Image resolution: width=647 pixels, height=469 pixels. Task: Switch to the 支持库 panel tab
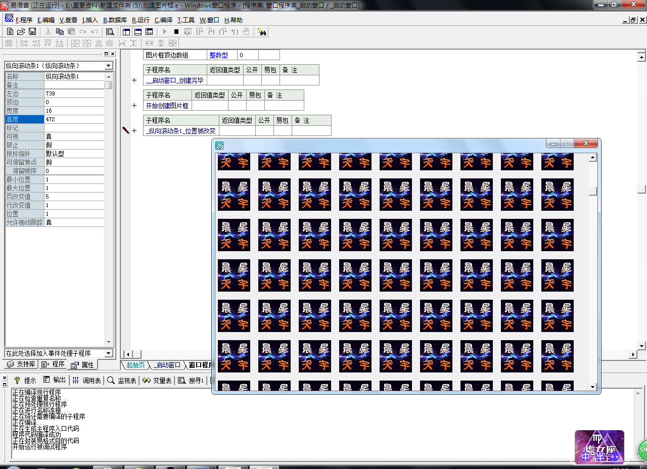coord(21,364)
